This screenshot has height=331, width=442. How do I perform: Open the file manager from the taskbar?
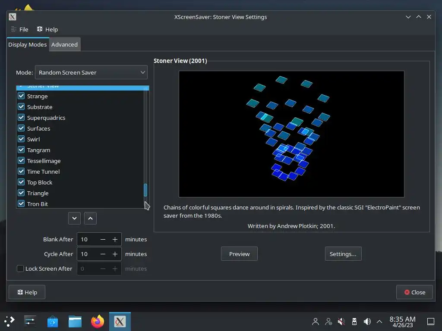(x=75, y=321)
